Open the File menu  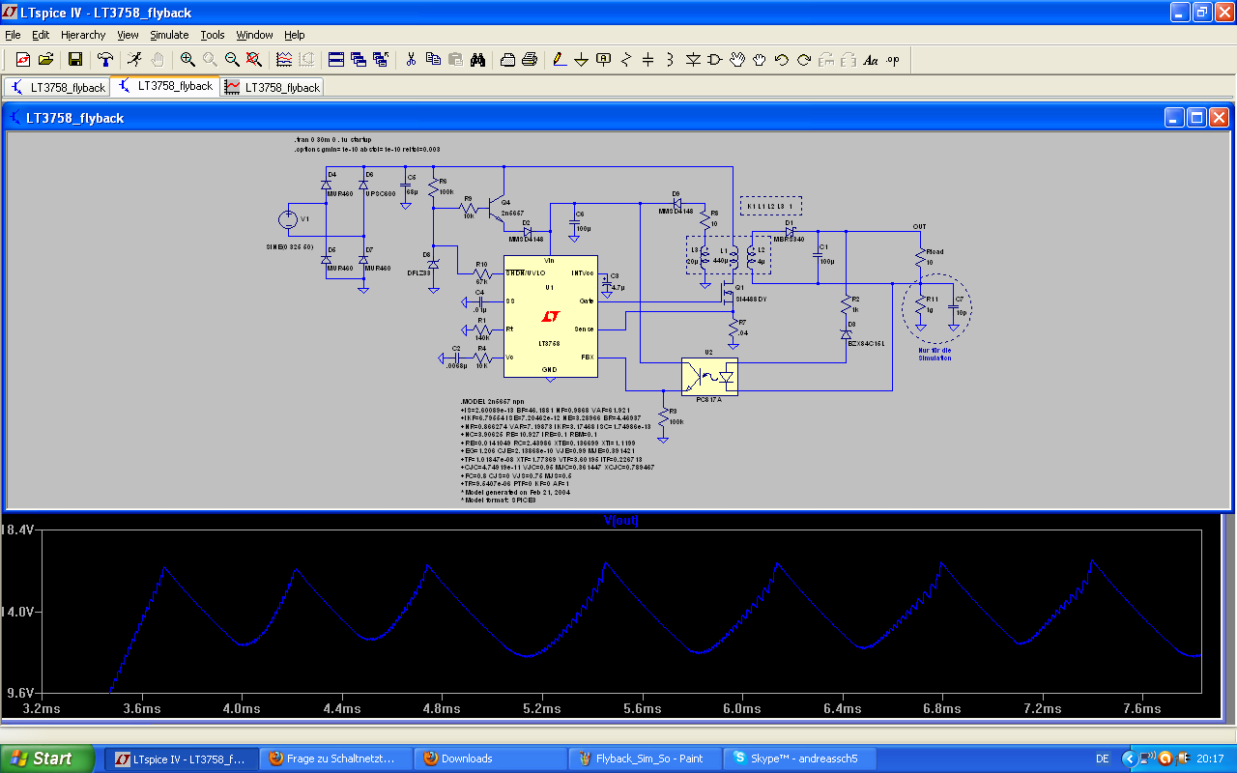tap(13, 35)
